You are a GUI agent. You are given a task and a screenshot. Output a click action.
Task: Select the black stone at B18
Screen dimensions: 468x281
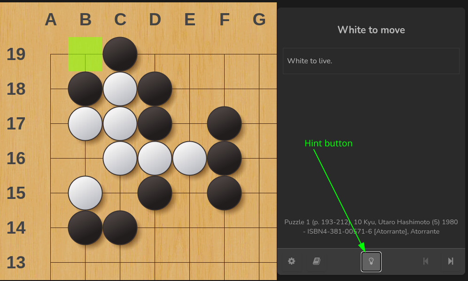[x=86, y=89]
